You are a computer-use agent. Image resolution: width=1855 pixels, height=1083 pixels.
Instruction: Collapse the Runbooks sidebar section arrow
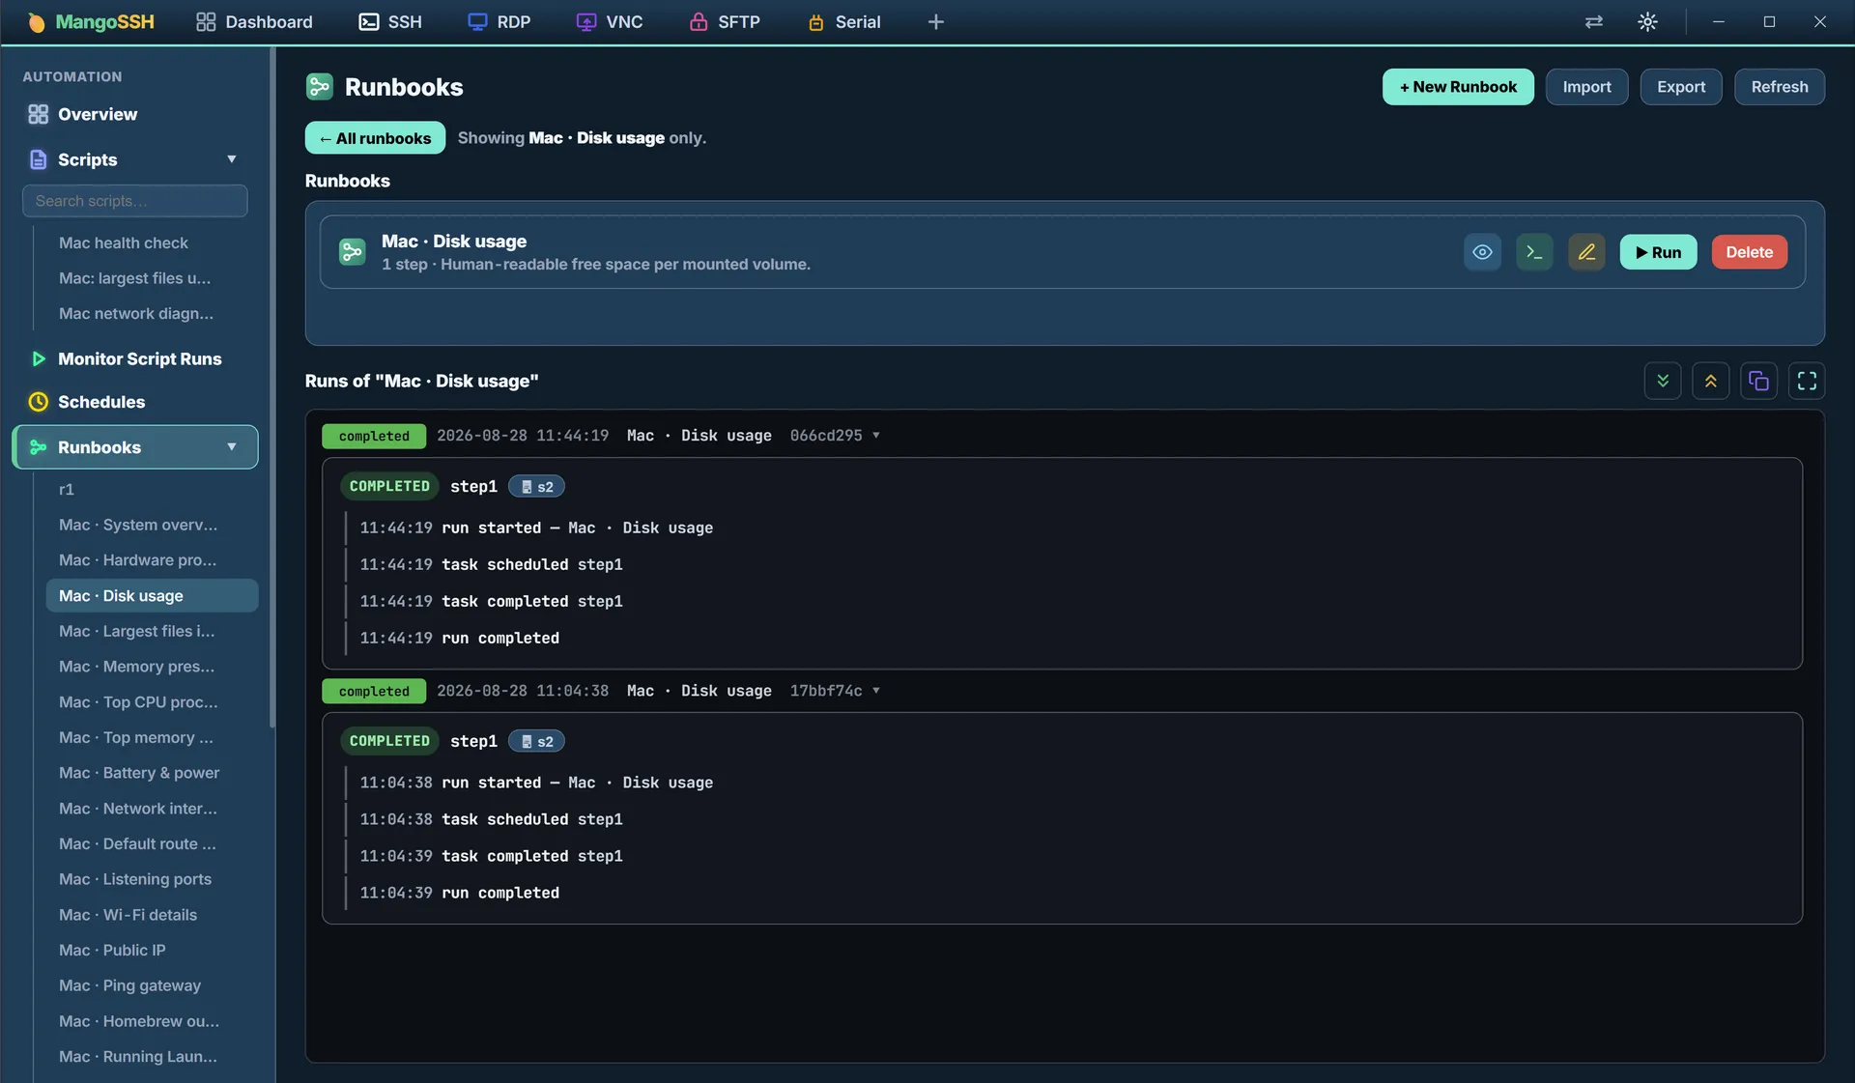point(232,447)
